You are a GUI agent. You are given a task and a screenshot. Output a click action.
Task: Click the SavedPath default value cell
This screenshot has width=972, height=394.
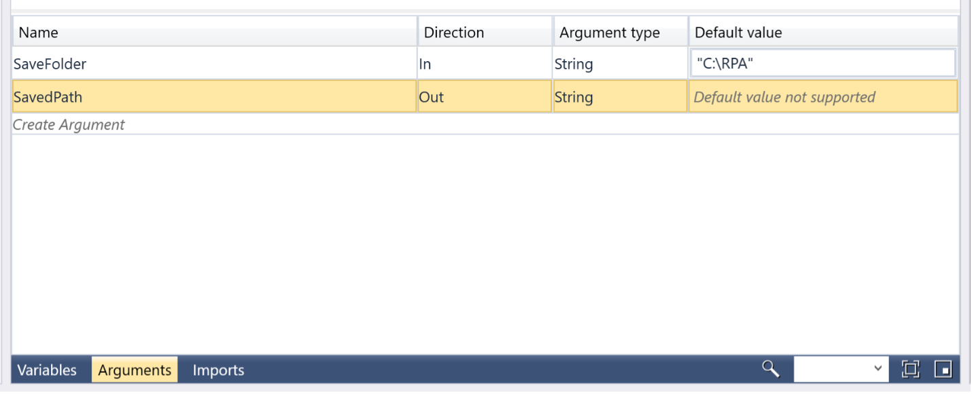tap(822, 97)
